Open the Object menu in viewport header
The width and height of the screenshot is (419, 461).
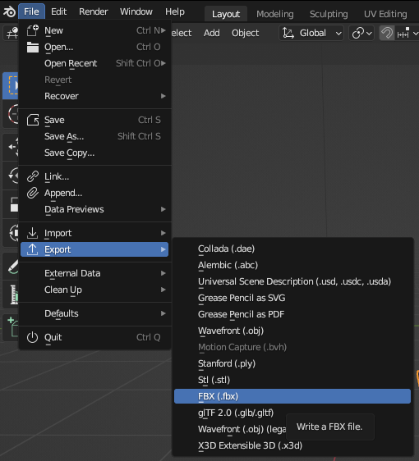point(246,33)
